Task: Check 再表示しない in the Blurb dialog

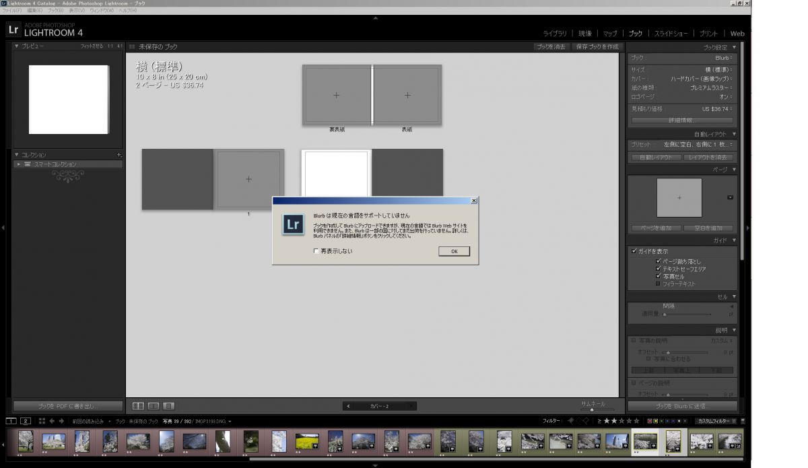Action: 315,250
